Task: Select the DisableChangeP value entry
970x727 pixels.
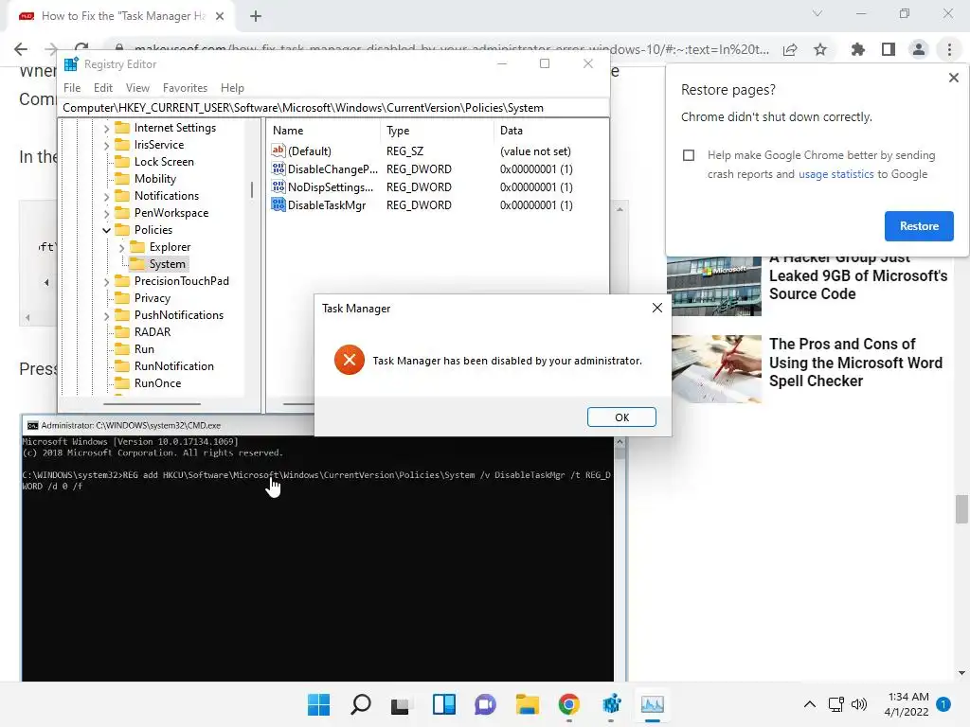Action: pyautogui.click(x=332, y=169)
